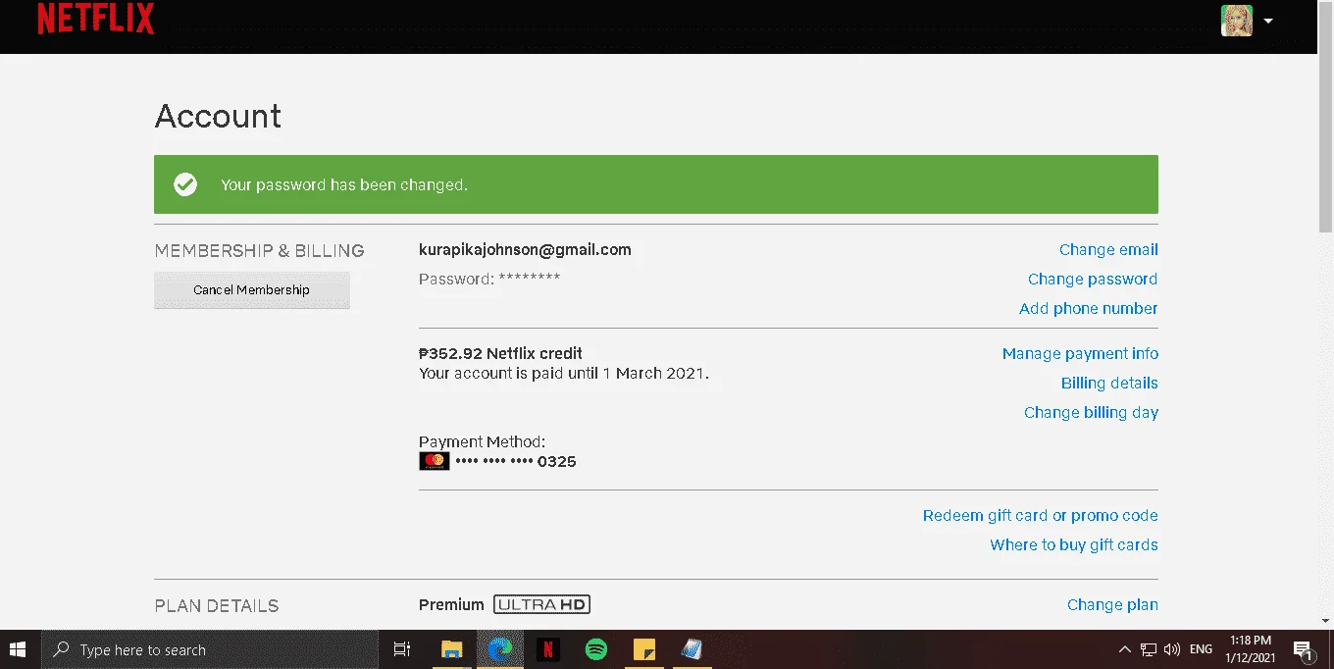Open Redeem gift card or promo code
This screenshot has height=669, width=1334.
[1041, 516]
